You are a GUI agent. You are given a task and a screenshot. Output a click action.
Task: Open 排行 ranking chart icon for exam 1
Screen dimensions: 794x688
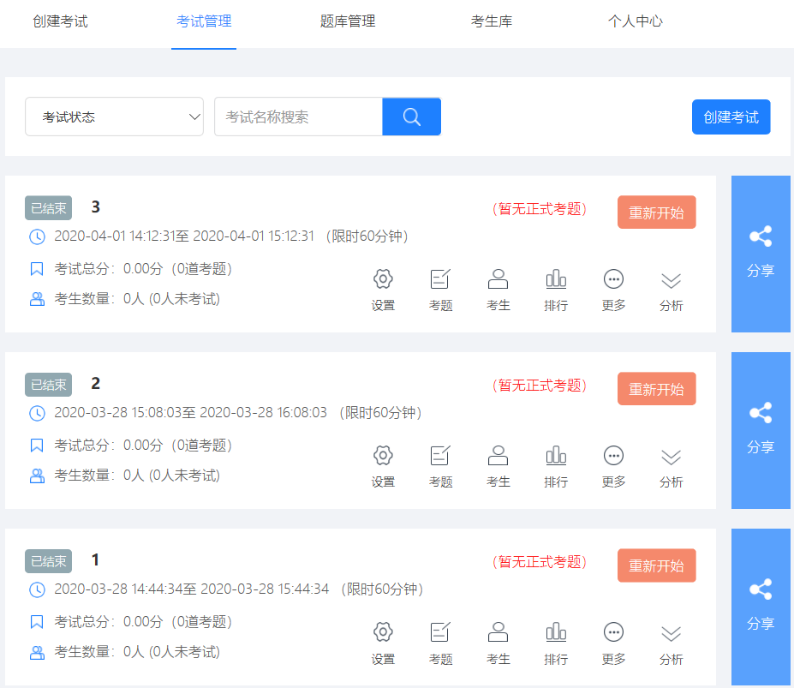(556, 632)
